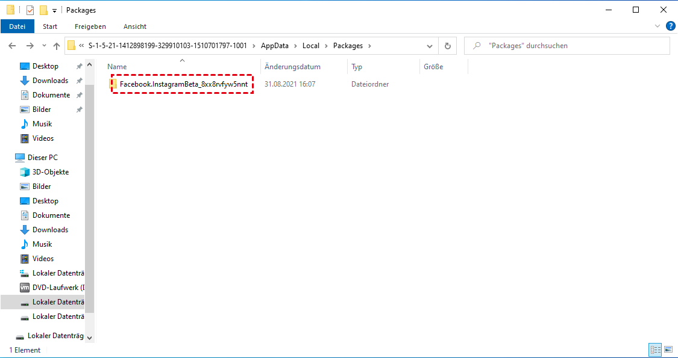Click the back navigation arrow

(12, 46)
